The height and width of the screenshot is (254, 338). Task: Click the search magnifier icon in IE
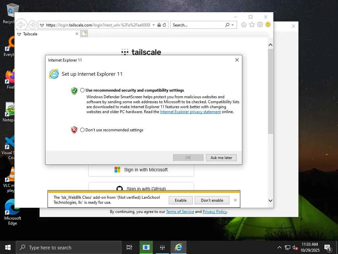pyautogui.click(x=227, y=25)
